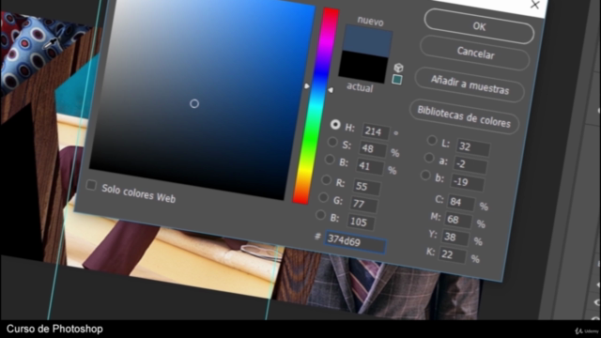Close the color picker dialog
Screen dimensions: 601x338
click(534, 5)
